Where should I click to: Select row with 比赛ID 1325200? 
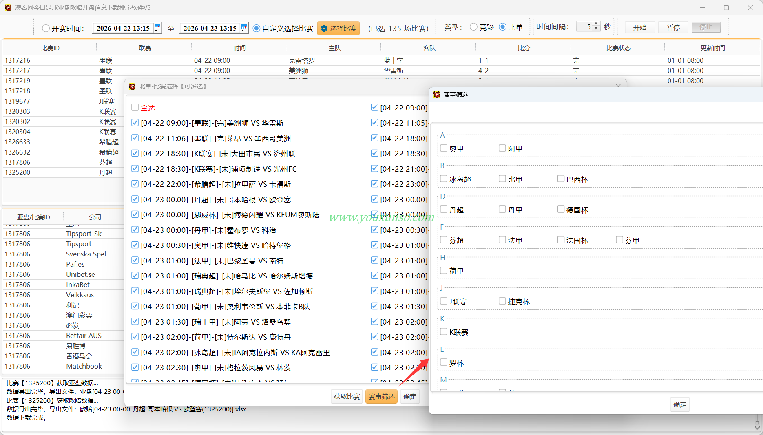[64, 172]
